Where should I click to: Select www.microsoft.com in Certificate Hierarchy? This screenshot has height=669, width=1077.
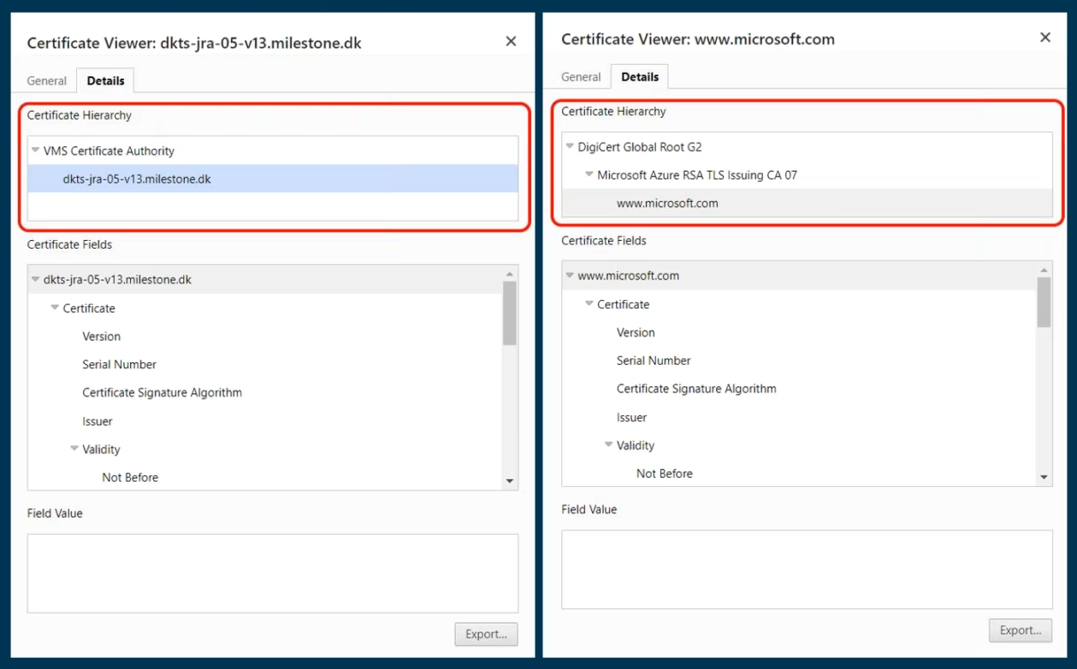[667, 203]
